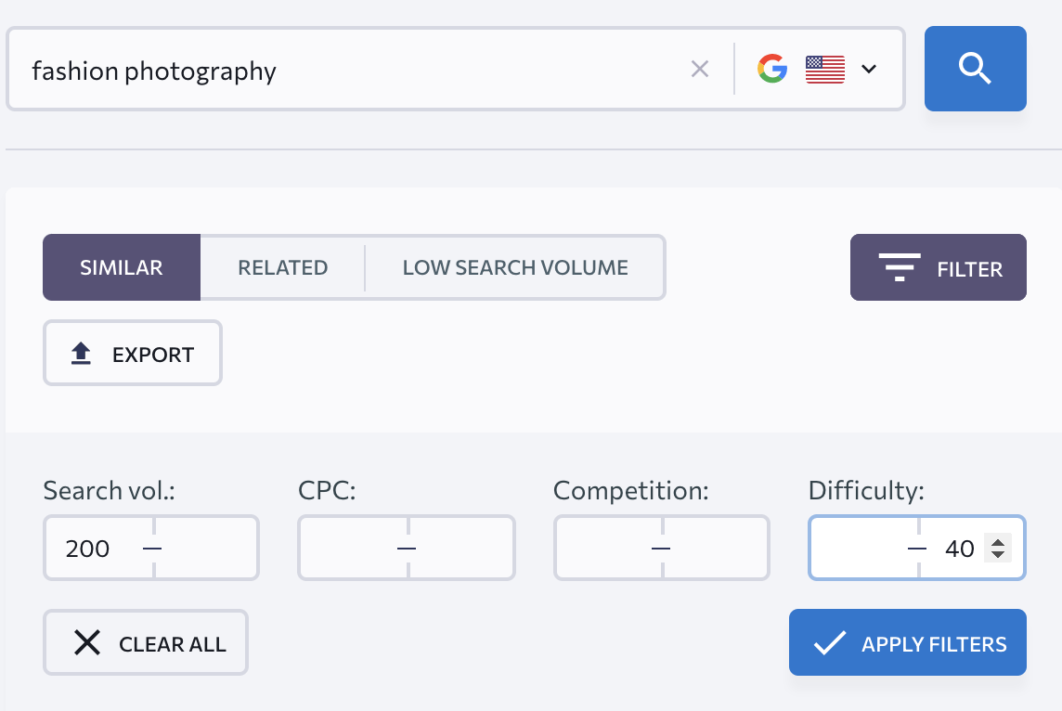The image size is (1062, 711).
Task: Increment the Difficulty value with the up arrow
Action: pos(998,541)
